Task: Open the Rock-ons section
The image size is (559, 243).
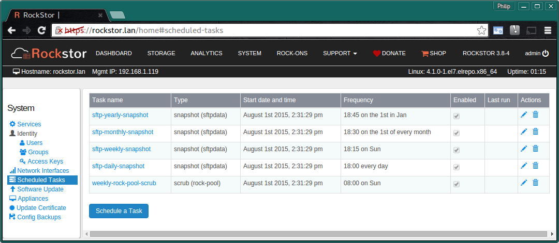Action: [x=292, y=53]
